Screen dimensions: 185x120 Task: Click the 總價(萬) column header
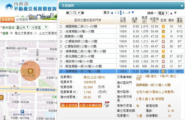tap(134, 20)
